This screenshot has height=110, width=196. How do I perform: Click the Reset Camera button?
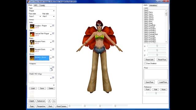click(x=61, y=106)
